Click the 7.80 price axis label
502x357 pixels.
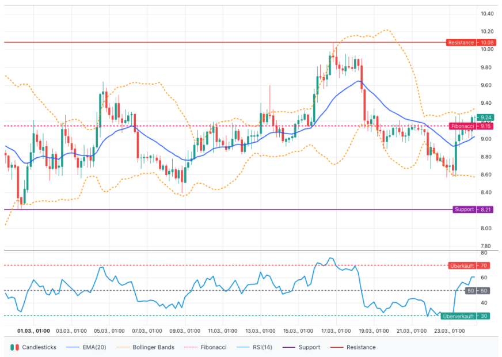coord(487,246)
